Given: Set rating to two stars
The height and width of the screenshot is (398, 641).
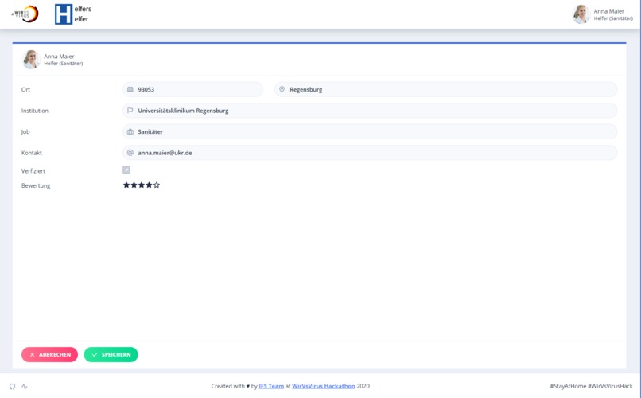Looking at the screenshot, I should [x=134, y=185].
